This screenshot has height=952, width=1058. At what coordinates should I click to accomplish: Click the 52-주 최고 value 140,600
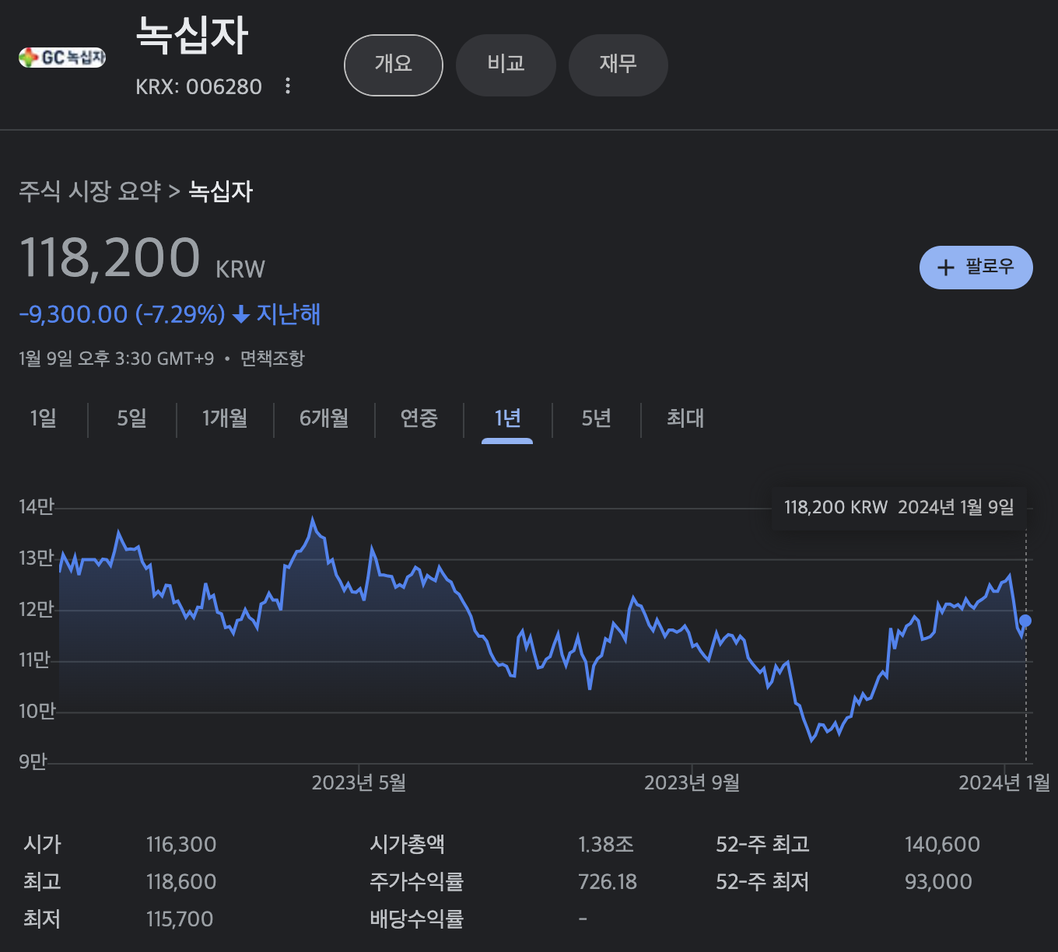942,845
